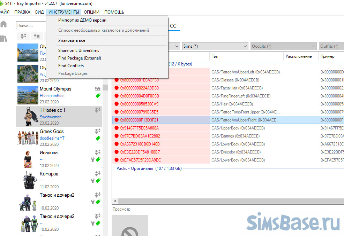Select Find Conflicts from the menu
344x236 pixels.
click(71, 66)
